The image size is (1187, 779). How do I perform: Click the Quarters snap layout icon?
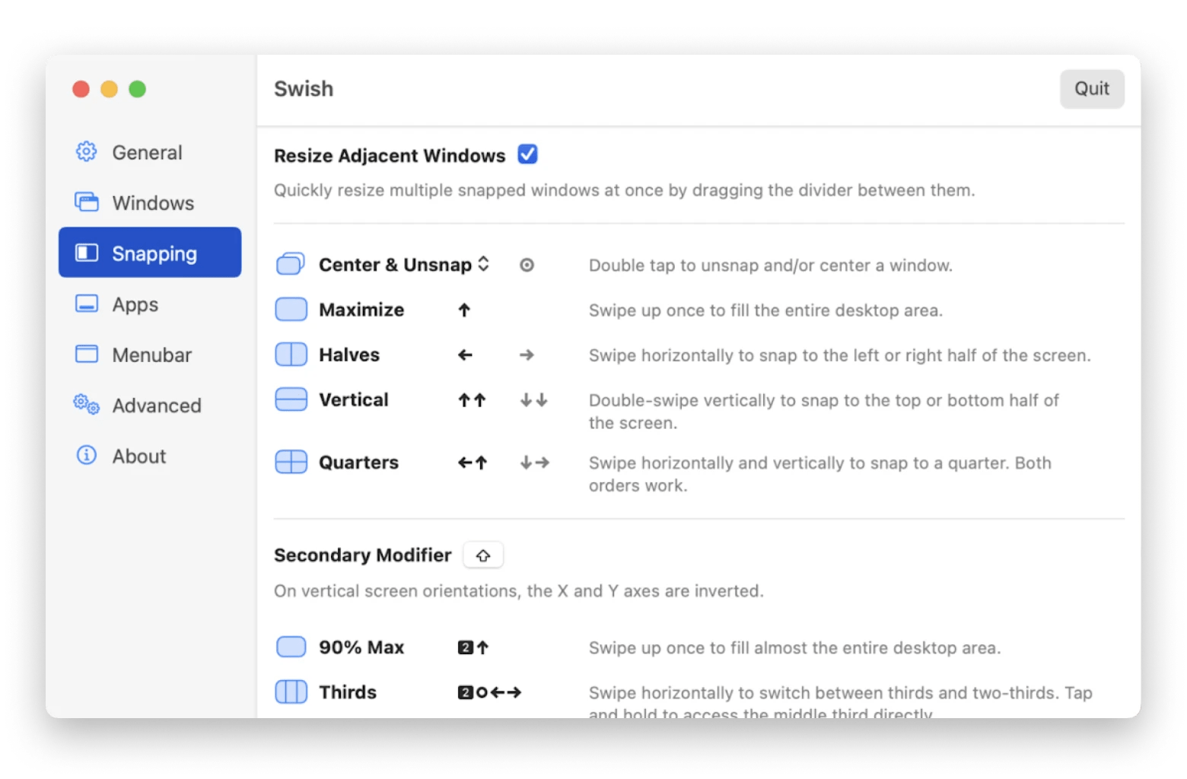click(291, 462)
